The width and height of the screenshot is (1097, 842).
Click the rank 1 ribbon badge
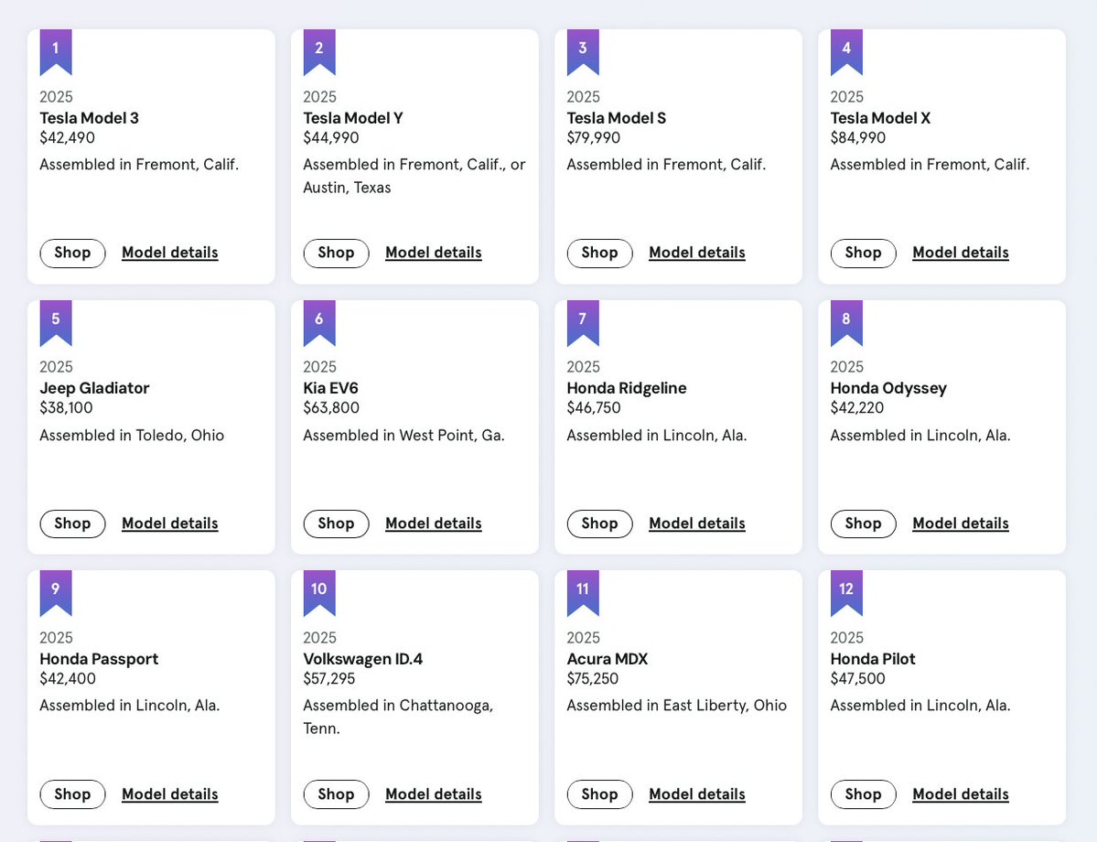56,52
